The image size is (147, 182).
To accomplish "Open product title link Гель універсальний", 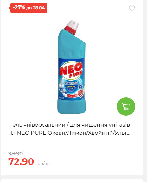I will (70, 129).
